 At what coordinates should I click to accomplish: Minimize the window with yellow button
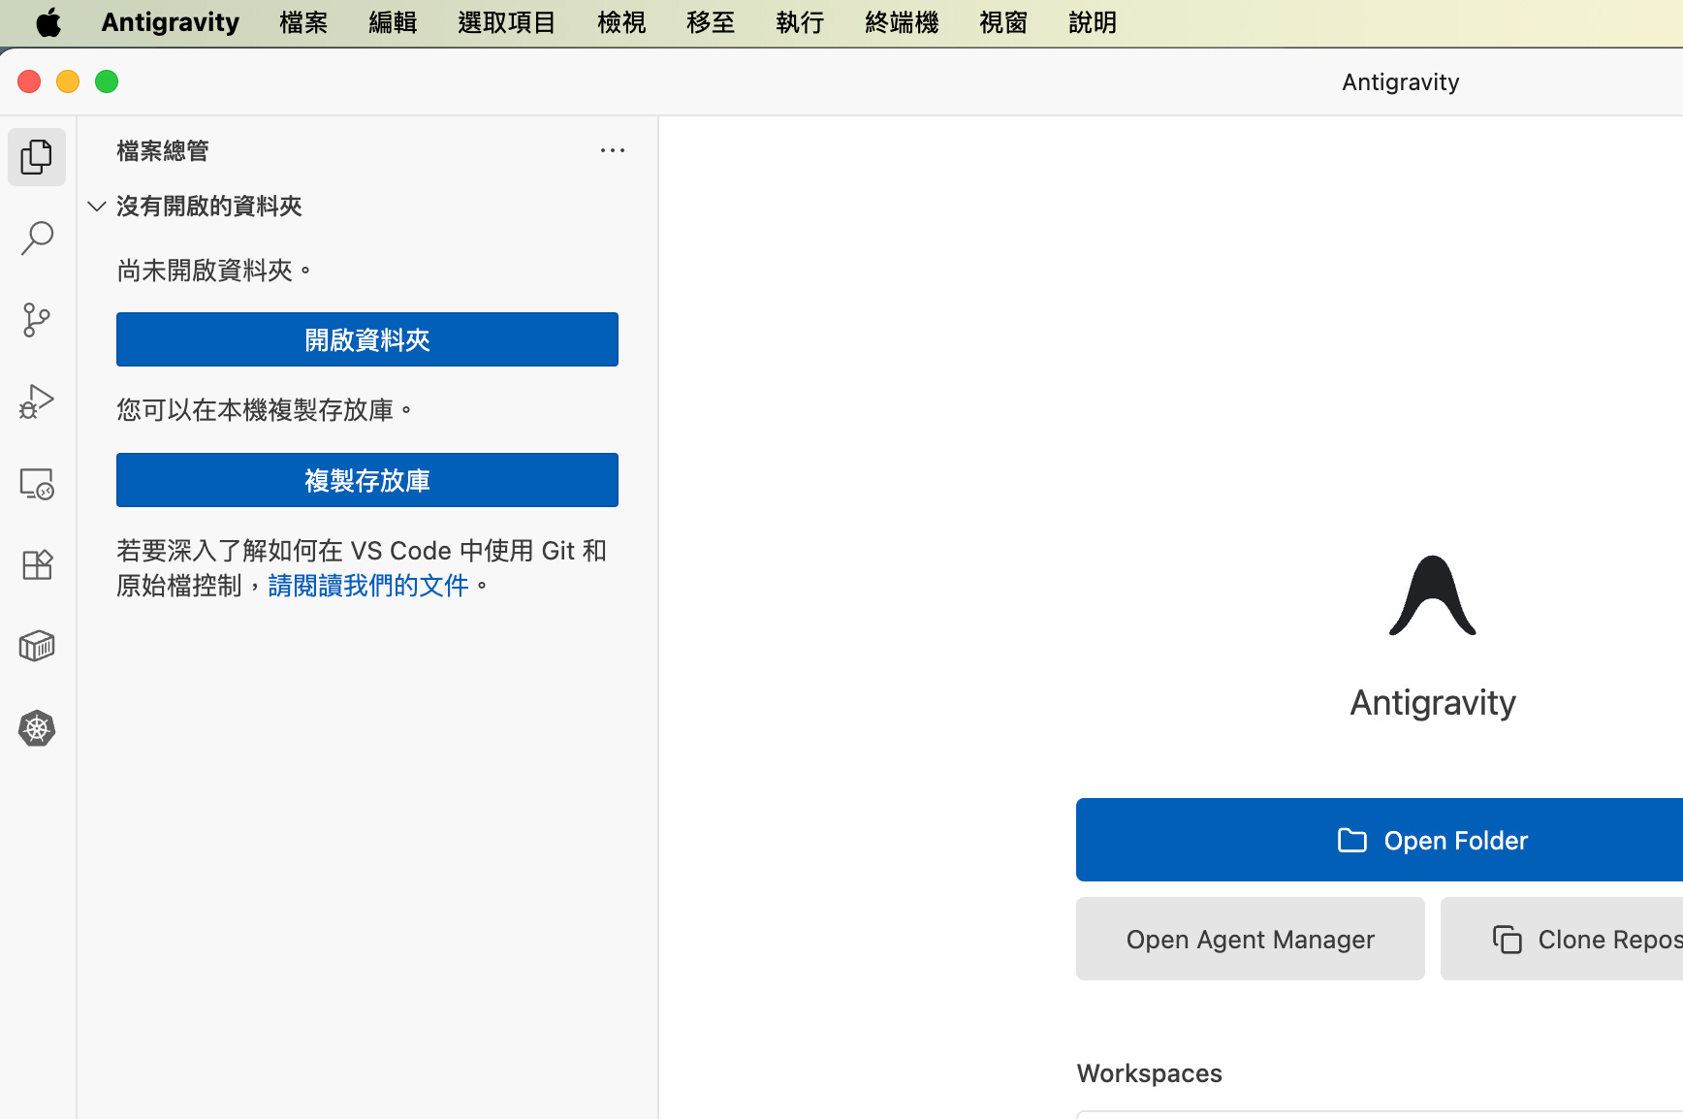tap(68, 81)
